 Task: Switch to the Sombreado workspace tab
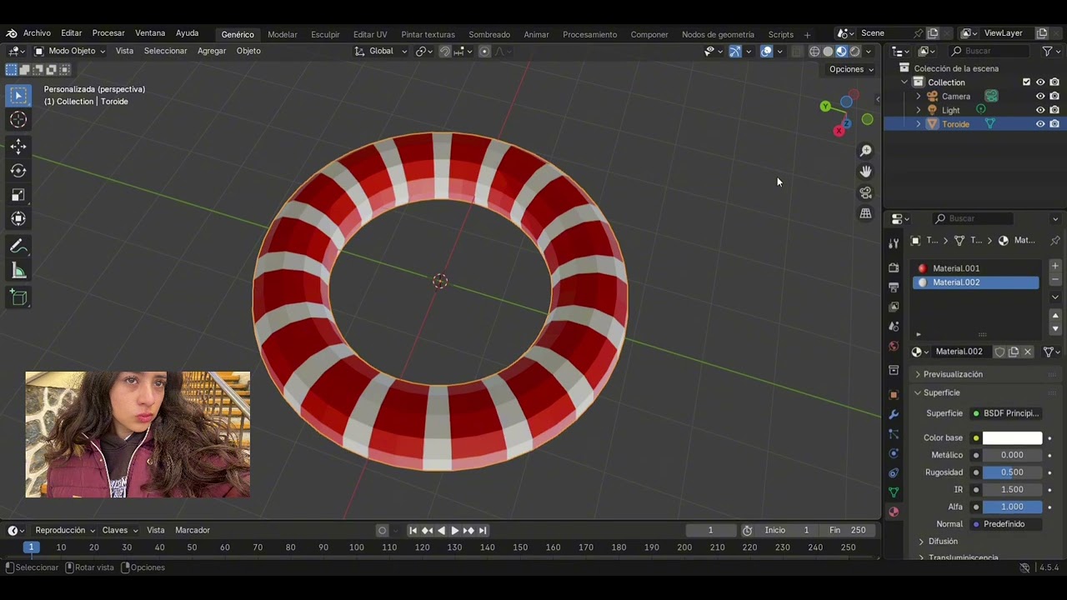click(489, 34)
